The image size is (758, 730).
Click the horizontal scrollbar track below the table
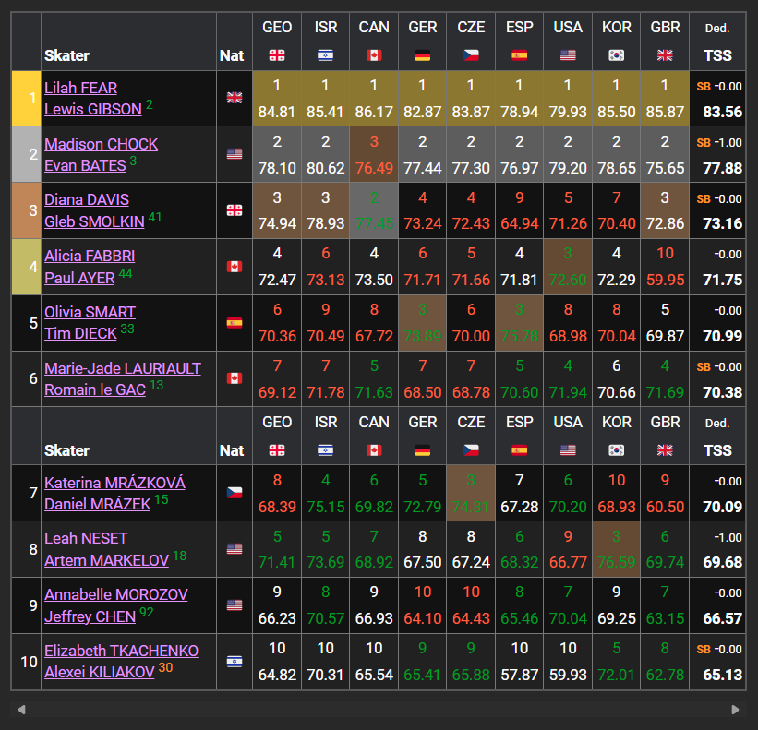[x=379, y=710]
